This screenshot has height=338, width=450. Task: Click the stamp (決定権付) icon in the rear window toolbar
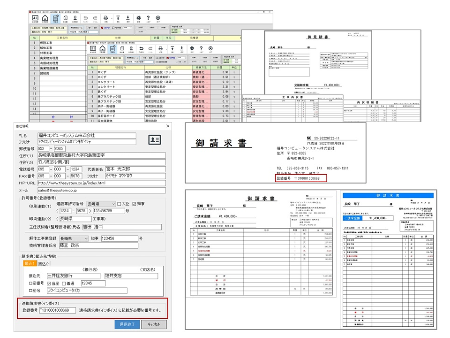pyautogui.click(x=75, y=18)
